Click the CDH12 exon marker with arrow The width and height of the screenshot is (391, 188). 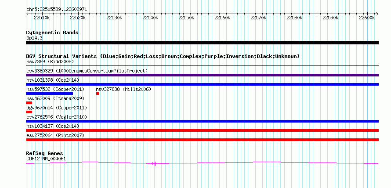click(154, 164)
